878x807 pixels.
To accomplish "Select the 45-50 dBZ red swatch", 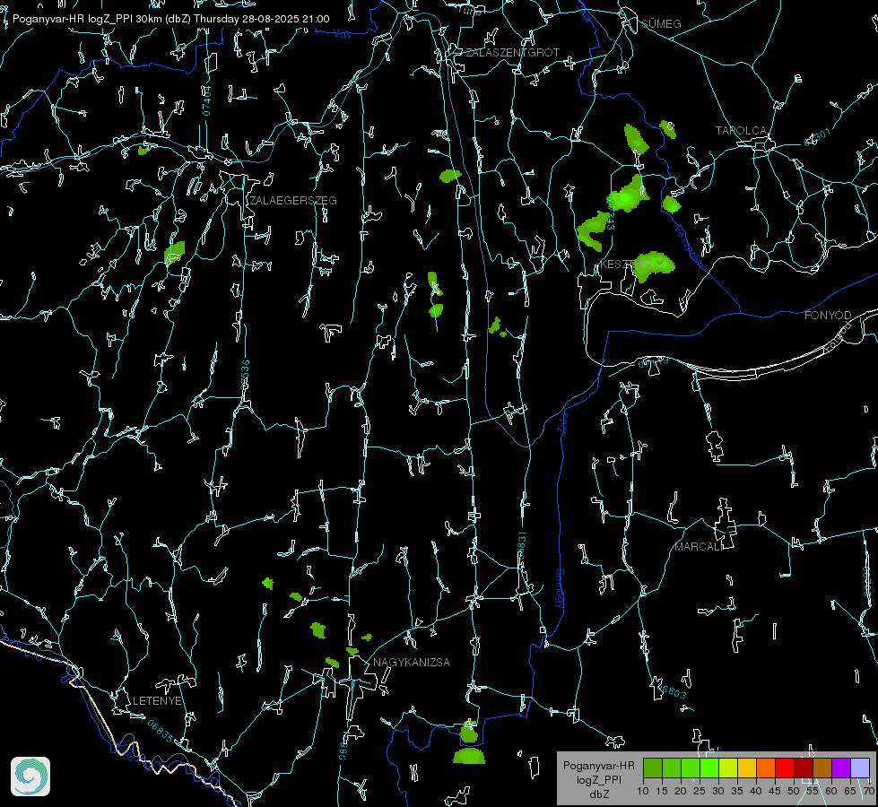I will 785,768.
